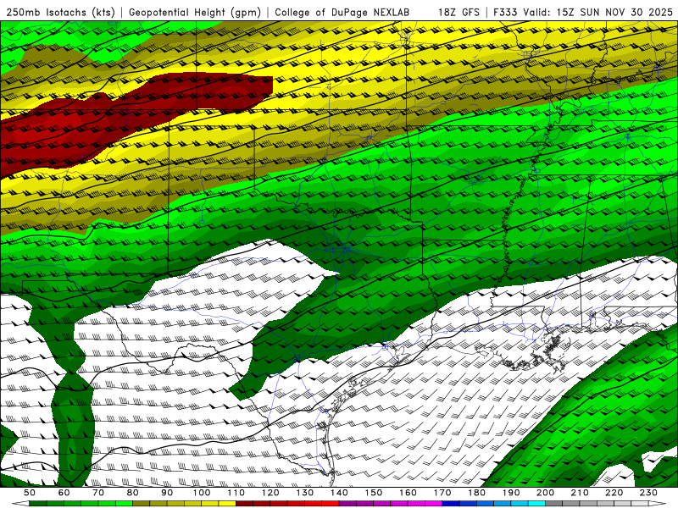
Task: Click the right end arrow of the color bar
Action: pos(658,504)
